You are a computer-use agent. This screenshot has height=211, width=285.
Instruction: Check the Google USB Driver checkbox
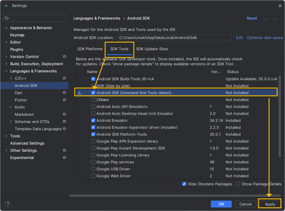pyautogui.click(x=93, y=169)
